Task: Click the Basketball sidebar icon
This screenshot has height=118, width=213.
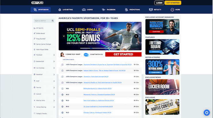Action: pyautogui.click(x=35, y=61)
